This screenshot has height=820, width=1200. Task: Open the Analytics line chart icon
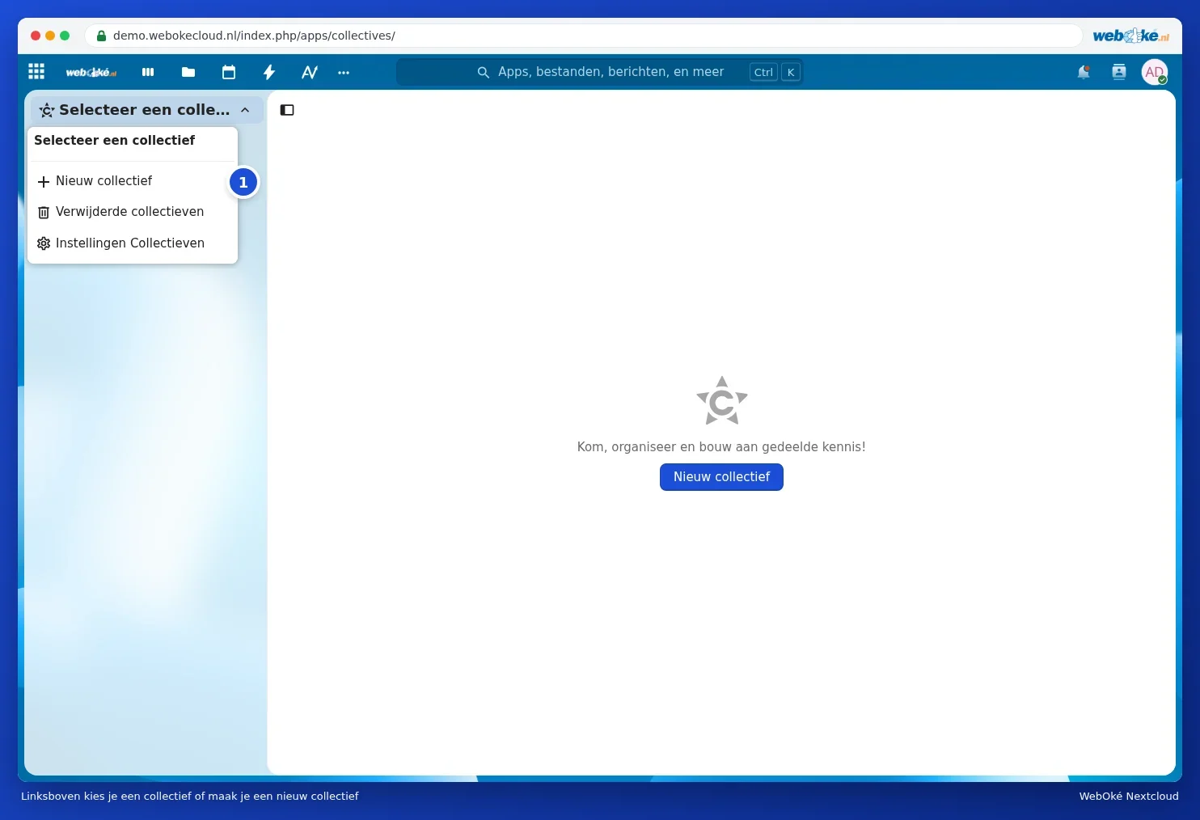(x=310, y=72)
